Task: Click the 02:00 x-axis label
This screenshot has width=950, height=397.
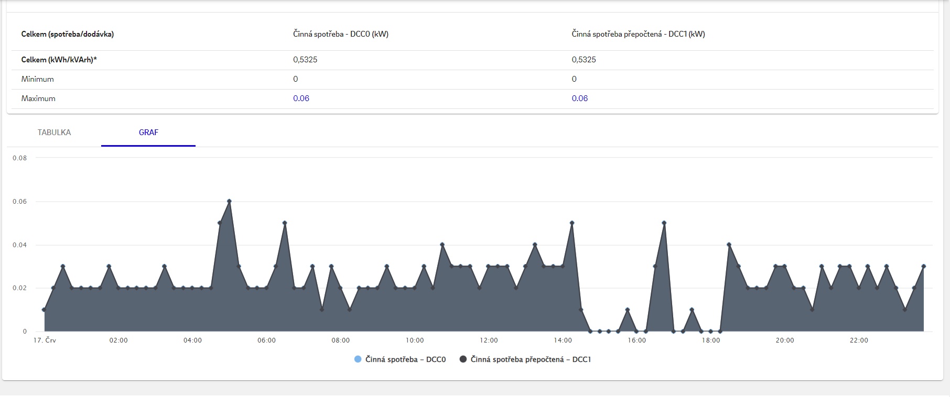Action: pos(118,340)
